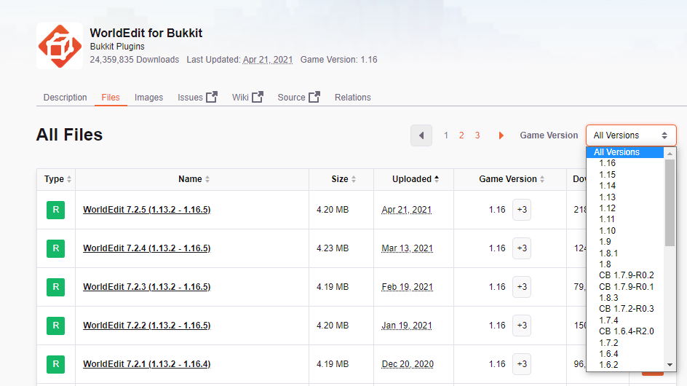Pick CB 1.7.2-R0.3 from version list
Viewport: 687px width, 386px height.
[x=625, y=309]
